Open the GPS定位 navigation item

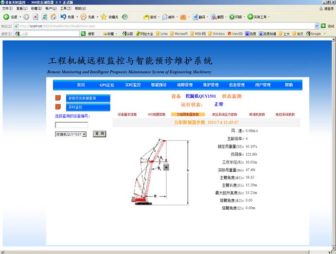coord(107,85)
